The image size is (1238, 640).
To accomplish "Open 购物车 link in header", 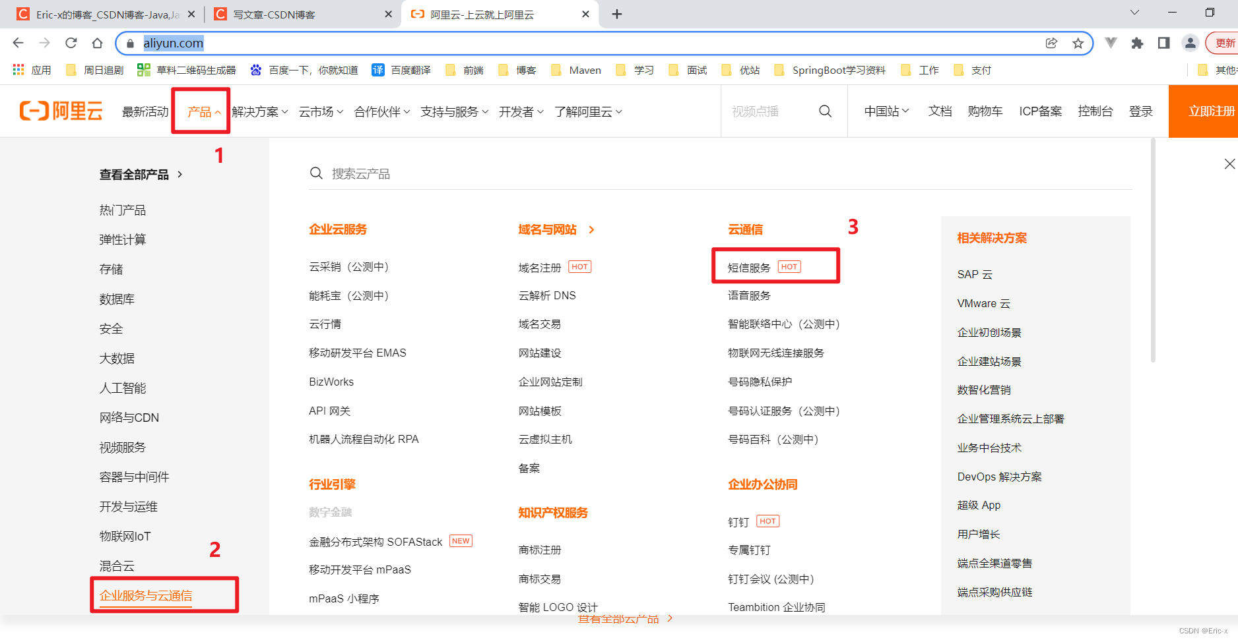I will [x=985, y=111].
